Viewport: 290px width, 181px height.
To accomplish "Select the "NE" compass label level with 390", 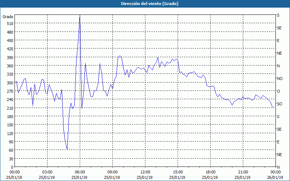I will tap(279, 53).
